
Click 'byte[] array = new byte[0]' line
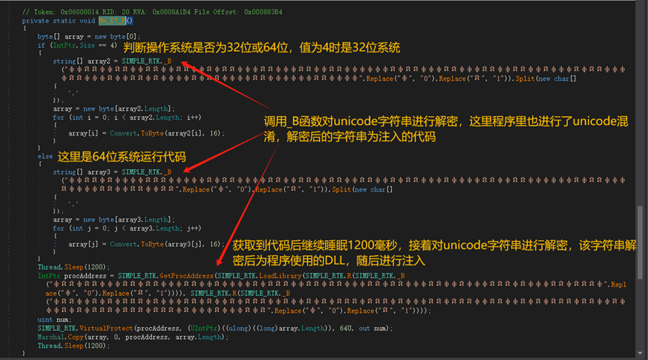(89, 37)
